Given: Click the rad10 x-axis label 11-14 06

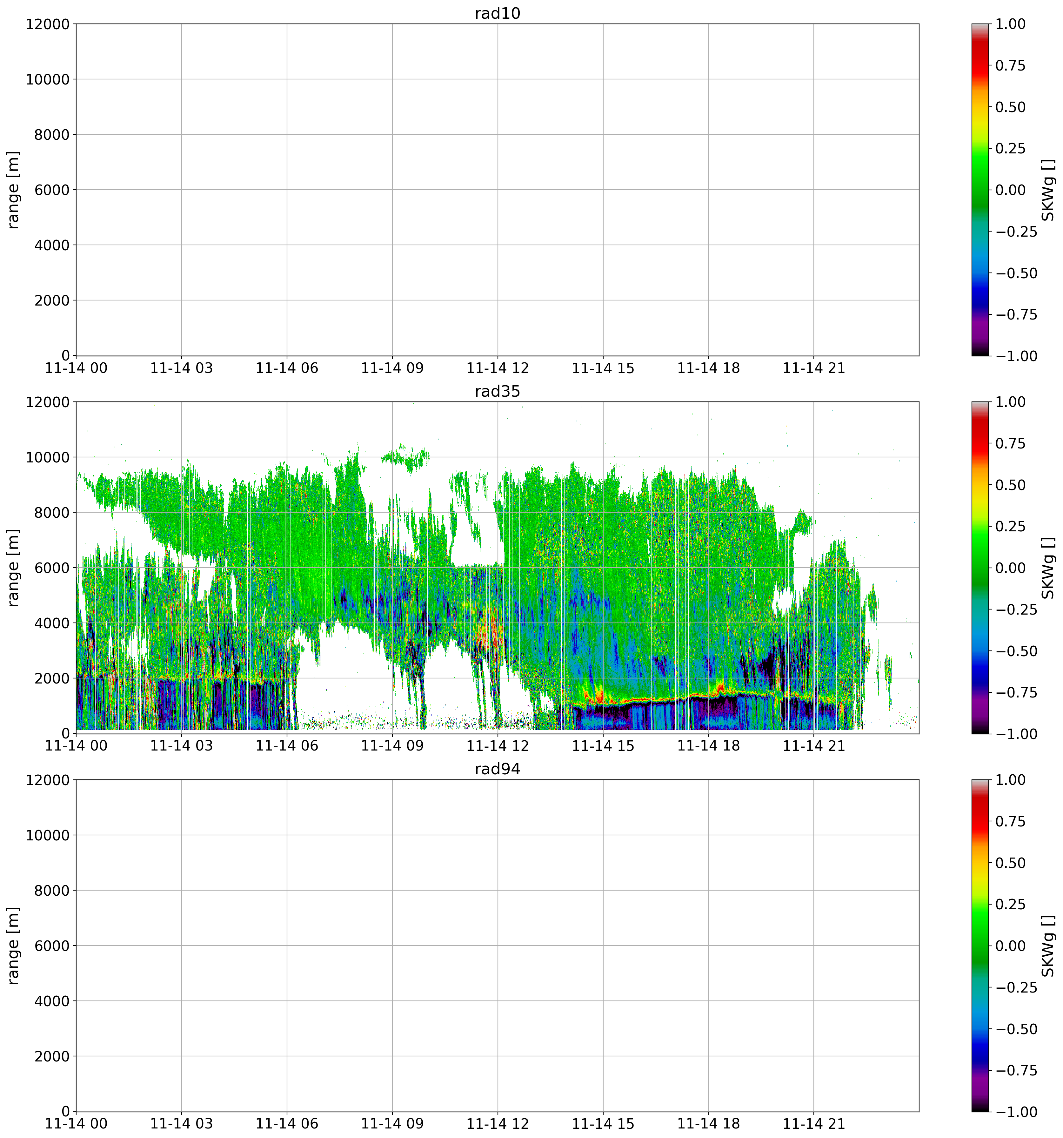Looking at the screenshot, I should [287, 368].
